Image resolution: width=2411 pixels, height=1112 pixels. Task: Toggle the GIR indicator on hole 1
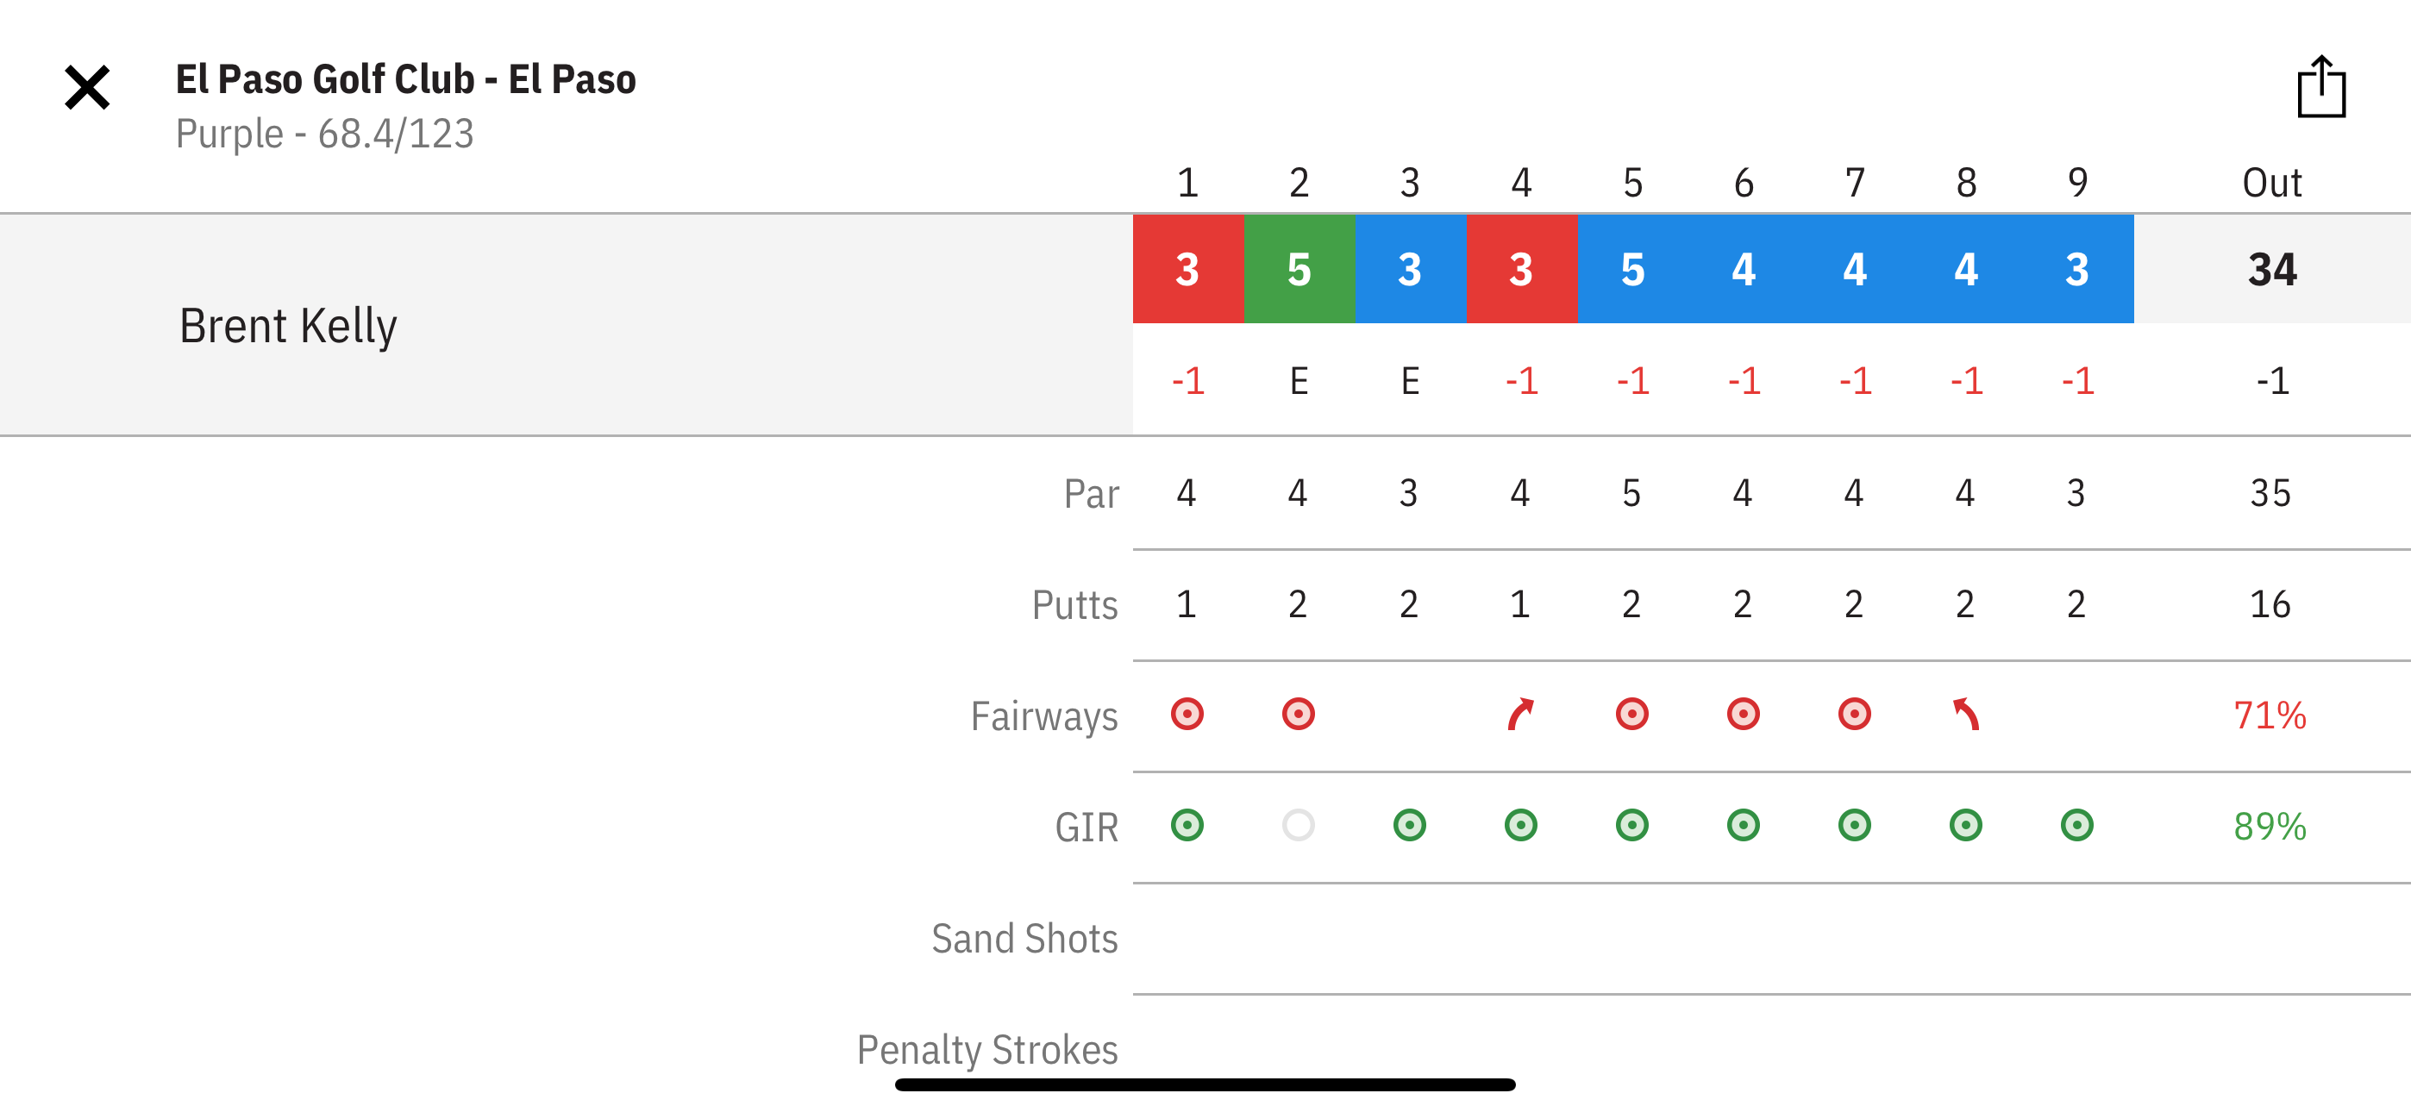coord(1187,826)
